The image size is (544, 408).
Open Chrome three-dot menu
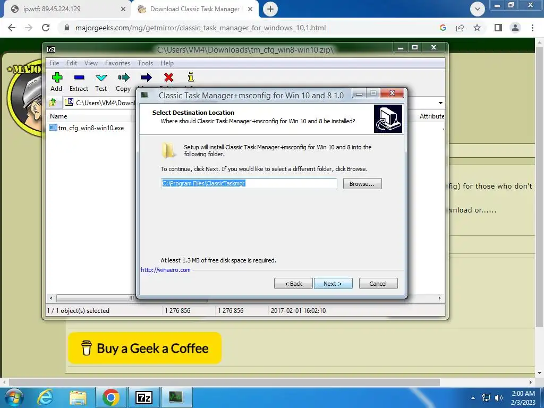(x=532, y=28)
